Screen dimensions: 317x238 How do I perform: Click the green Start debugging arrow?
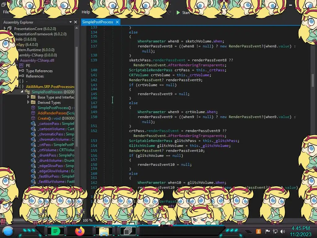click(x=178, y=12)
